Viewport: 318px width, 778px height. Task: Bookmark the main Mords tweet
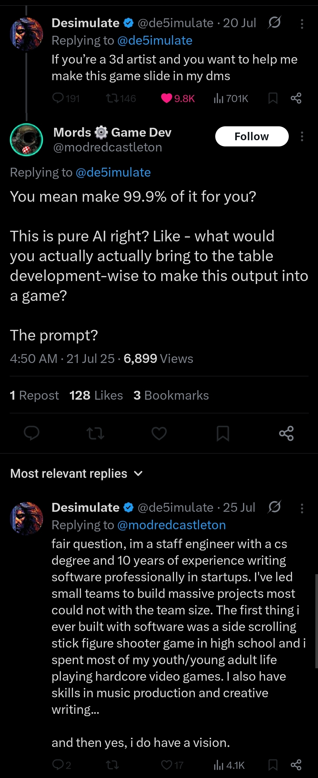click(x=223, y=433)
